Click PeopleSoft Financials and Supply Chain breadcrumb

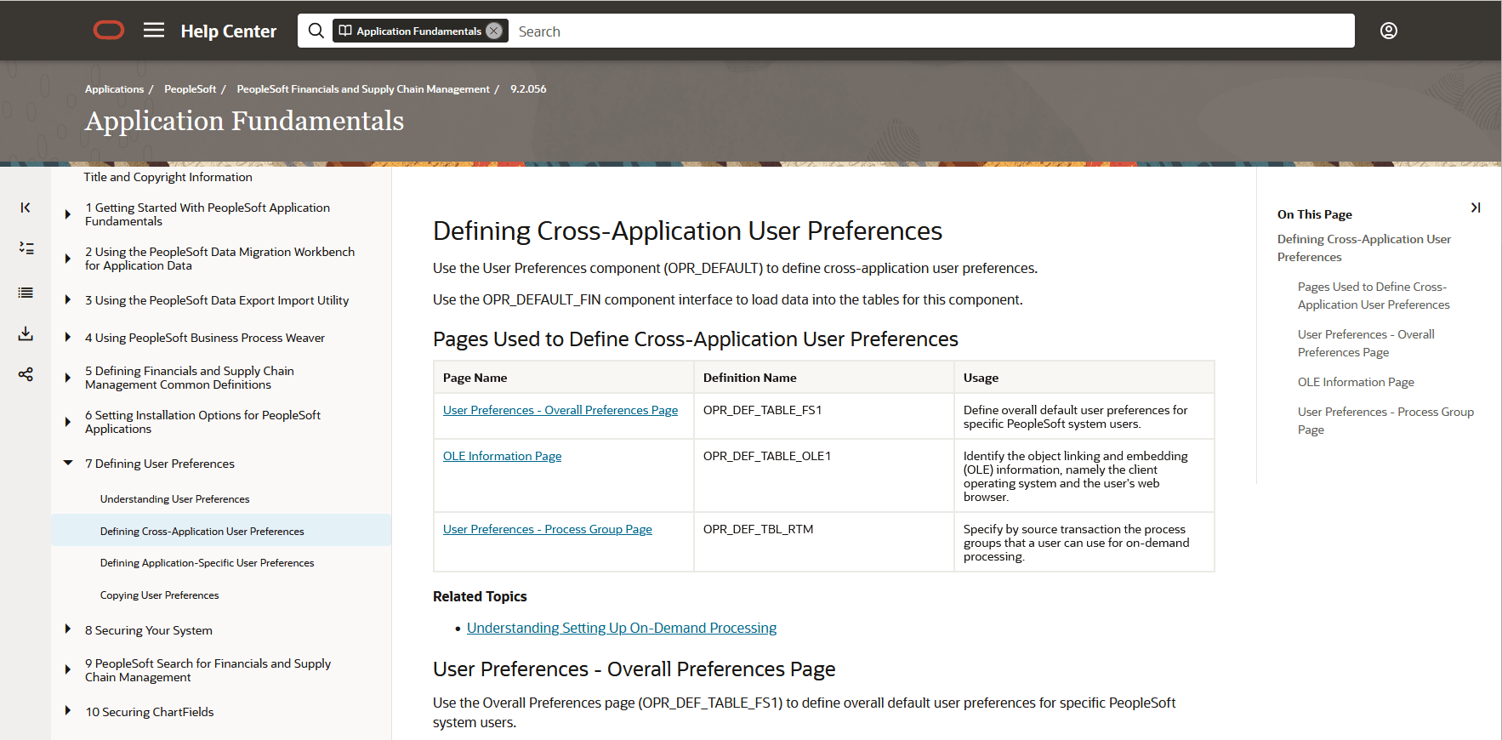tap(363, 89)
